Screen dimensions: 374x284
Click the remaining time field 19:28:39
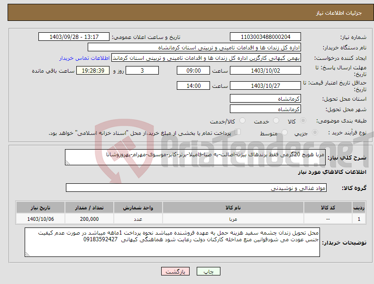(x=93, y=70)
